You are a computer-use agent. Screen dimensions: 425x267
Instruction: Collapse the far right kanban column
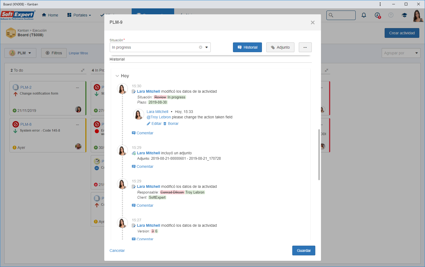pos(327,70)
